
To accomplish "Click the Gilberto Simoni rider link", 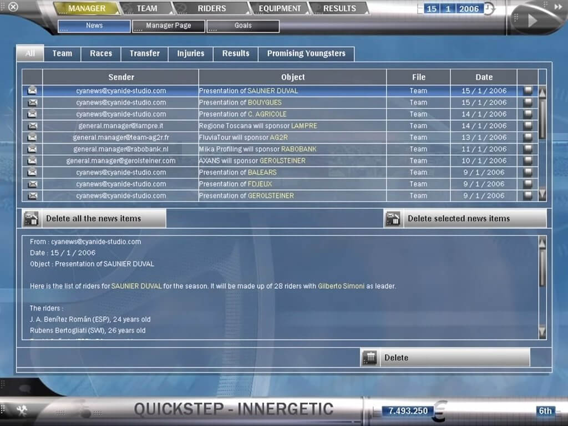I will [x=341, y=286].
